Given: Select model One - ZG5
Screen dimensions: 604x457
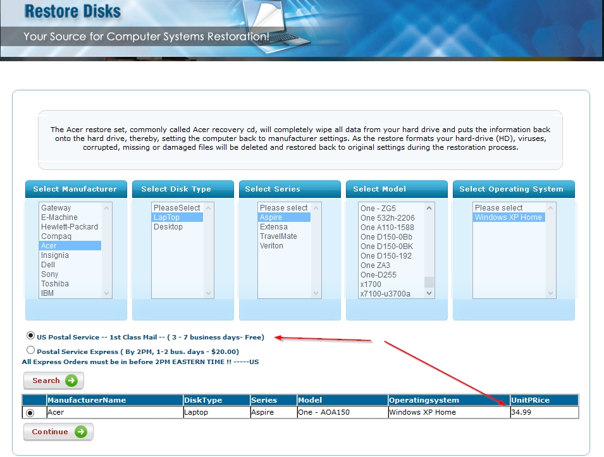Looking at the screenshot, I should pos(391,209).
